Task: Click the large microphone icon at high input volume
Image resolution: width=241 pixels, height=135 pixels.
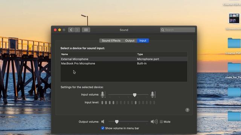Action: (x=153, y=94)
